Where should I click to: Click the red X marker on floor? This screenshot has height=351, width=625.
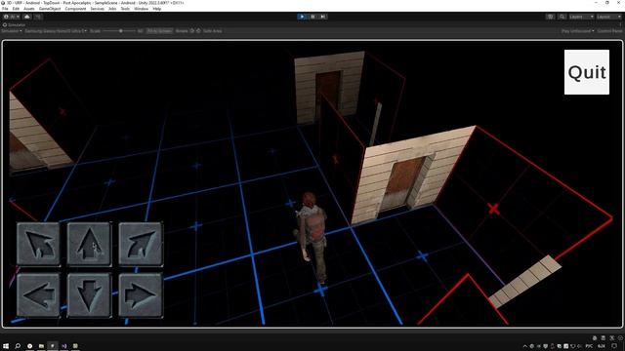tap(493, 209)
